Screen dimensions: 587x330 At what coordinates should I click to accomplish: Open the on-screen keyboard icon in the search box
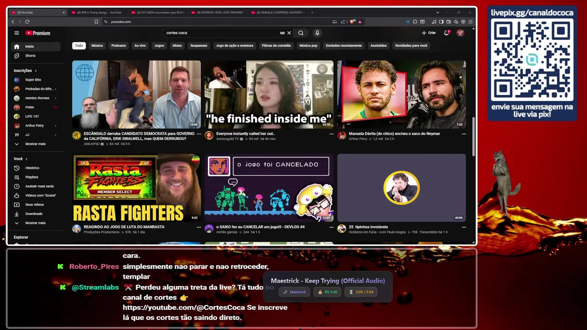tap(282, 33)
